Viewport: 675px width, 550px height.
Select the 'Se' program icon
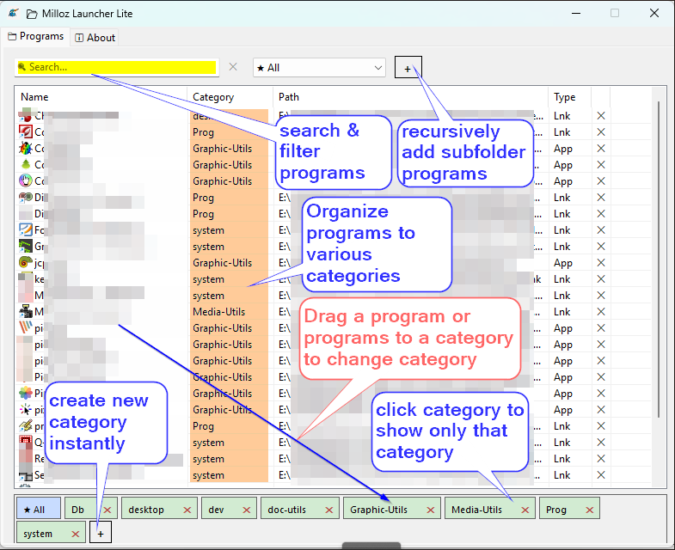tap(26, 475)
